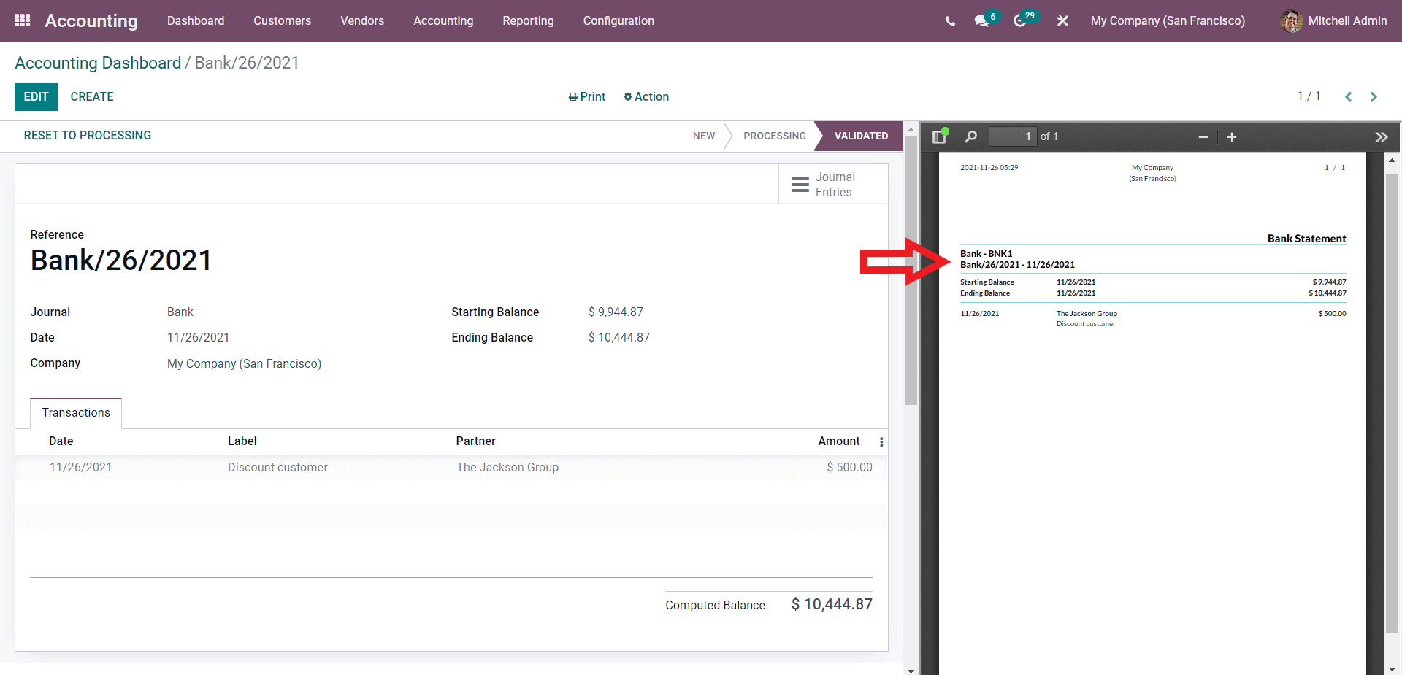Screen dimensions: 1402x675
Task: Click Mitchell Admin's avatar picture
Action: point(1291,21)
